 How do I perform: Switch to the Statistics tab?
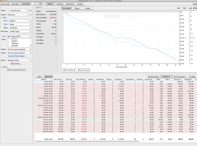[60, 4]
